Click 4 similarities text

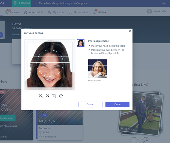click(x=50, y=137)
